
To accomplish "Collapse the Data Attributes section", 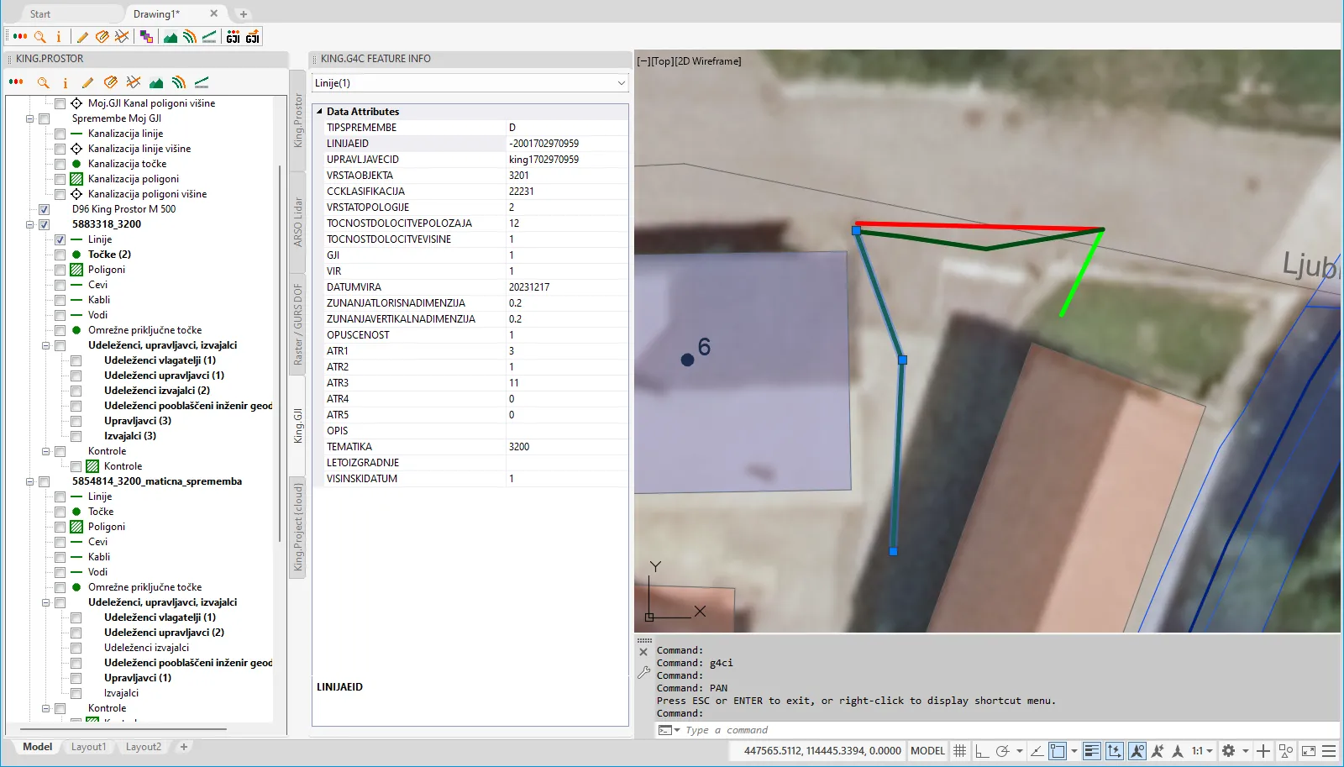I will point(319,112).
